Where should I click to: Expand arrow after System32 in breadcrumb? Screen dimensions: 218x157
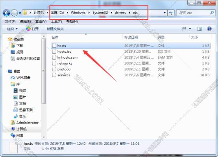111,13
